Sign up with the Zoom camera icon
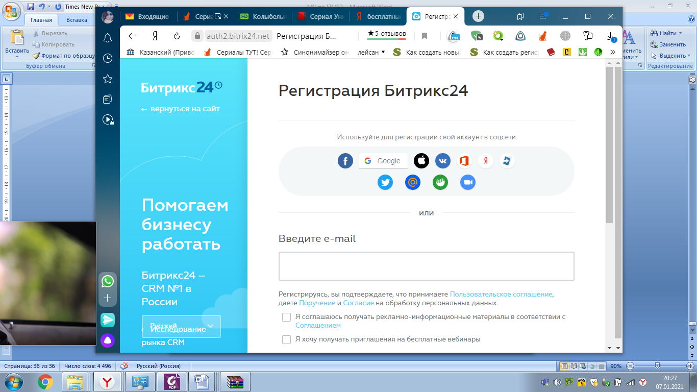This screenshot has height=392, width=697. pyautogui.click(x=468, y=182)
